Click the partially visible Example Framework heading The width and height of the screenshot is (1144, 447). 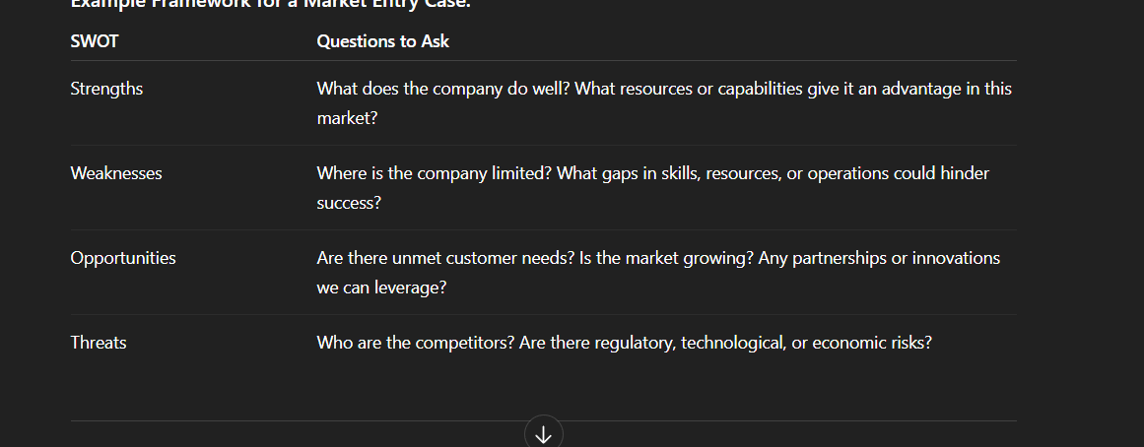click(271, 4)
